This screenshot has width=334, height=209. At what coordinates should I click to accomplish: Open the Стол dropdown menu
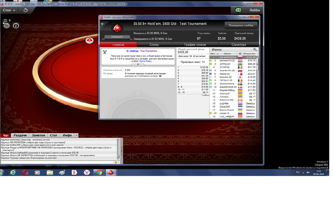tap(9, 10)
